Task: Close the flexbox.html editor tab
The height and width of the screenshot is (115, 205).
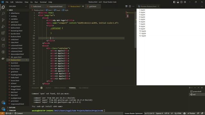Action: tap(83, 6)
